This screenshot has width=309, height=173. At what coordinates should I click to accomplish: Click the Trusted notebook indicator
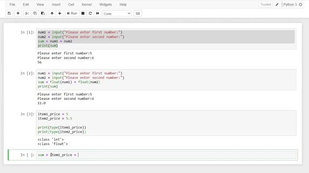pos(266,4)
